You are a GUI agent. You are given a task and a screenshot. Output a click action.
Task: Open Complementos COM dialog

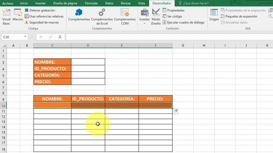[125, 17]
